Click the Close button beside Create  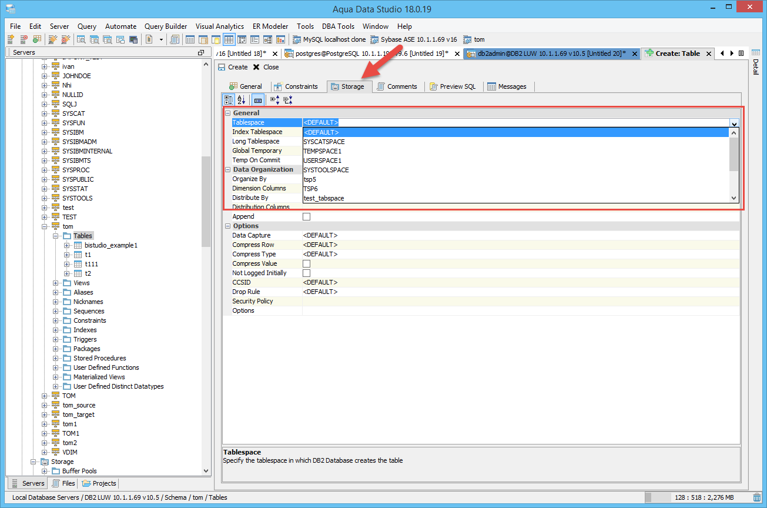coord(266,67)
